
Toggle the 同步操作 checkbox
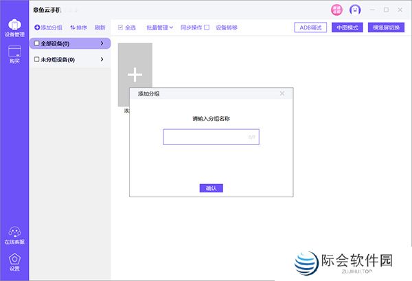[x=207, y=27]
